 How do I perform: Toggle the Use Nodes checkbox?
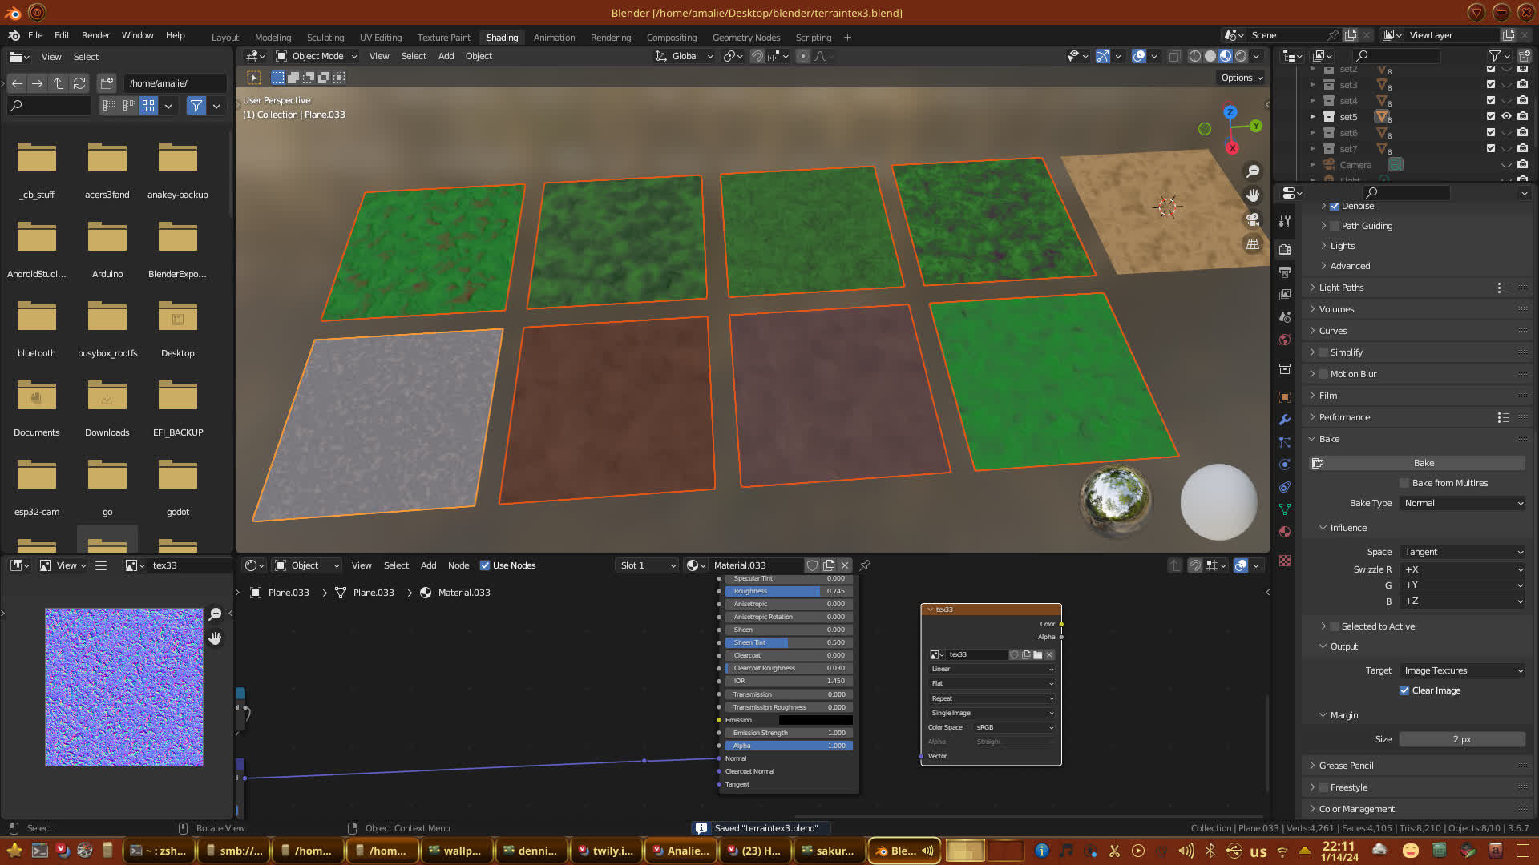pos(485,565)
